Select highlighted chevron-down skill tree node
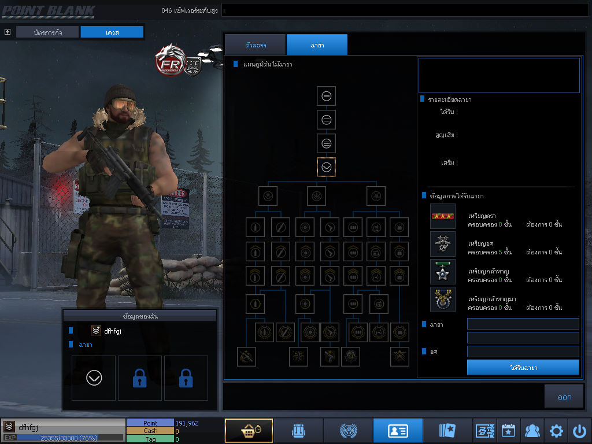Image resolution: width=592 pixels, height=444 pixels. (326, 167)
